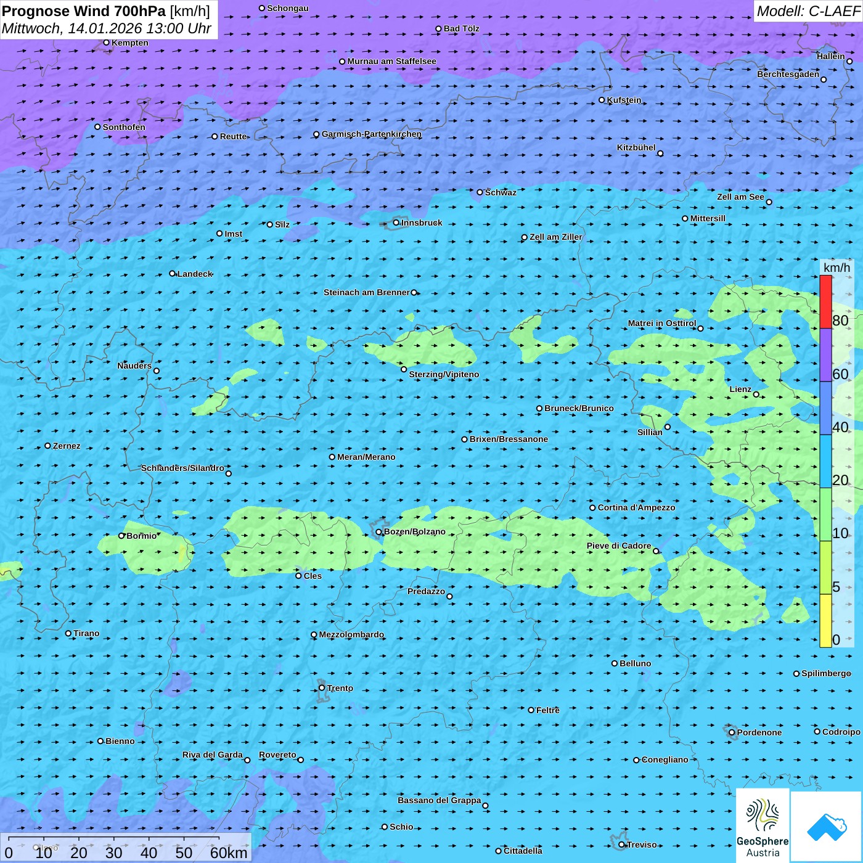Click the Belluno location marker
This screenshot has width=863, height=863.
[x=615, y=663]
